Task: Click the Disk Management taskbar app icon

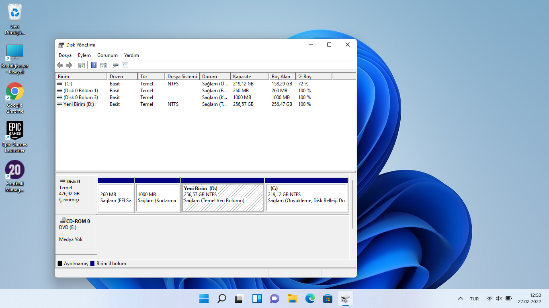Action: (346, 298)
